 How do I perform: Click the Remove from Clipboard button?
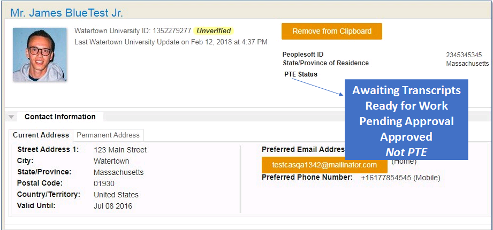click(331, 31)
